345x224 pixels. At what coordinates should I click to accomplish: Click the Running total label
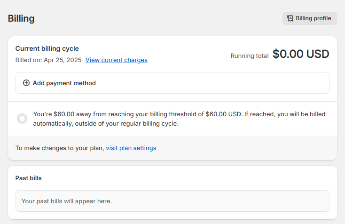249,56
